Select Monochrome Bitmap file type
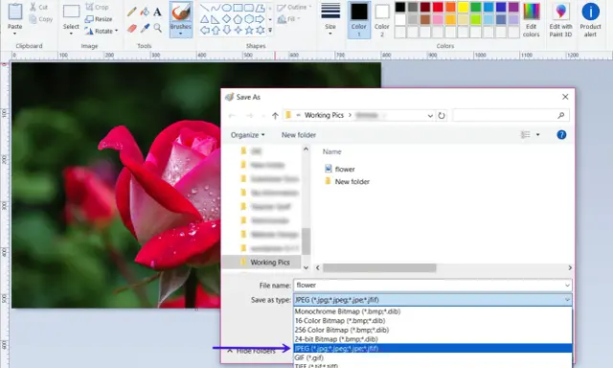Screen dimensions: 613x368 tap(433, 311)
